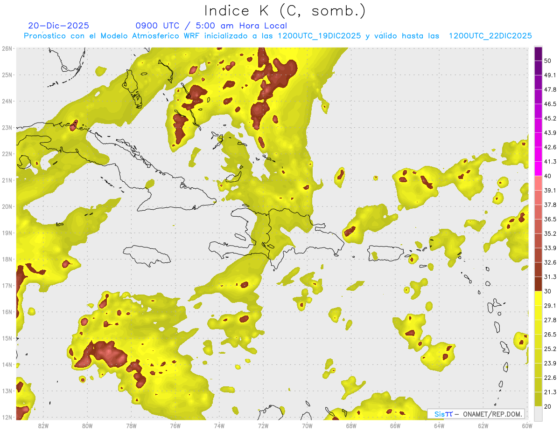Click the gray legend band below 20
The image size is (560, 432).
pos(538,413)
